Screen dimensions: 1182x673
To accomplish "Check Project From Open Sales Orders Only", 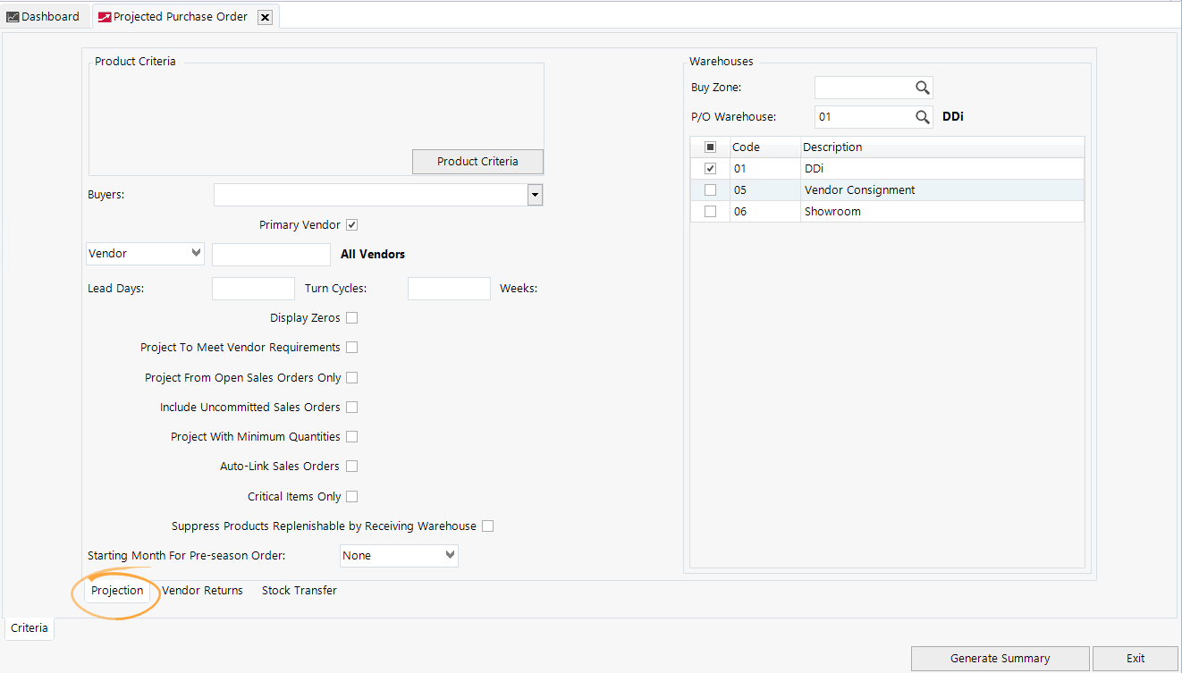I will point(351,377).
